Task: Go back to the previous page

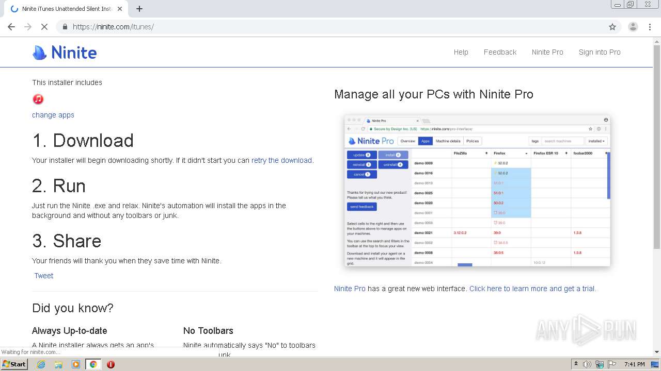Action: 11,27
